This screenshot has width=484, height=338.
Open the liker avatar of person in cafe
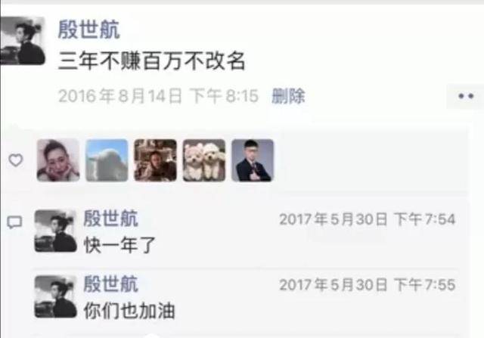(x=156, y=160)
